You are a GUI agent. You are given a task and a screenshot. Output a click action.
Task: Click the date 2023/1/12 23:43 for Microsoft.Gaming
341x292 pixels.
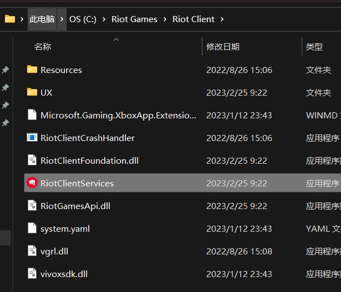tap(239, 116)
